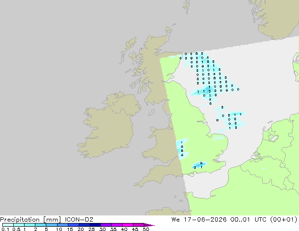This screenshot has width=299, height=231.
Task: Click the '35' legend scale label
Action: pyautogui.click(x=113, y=229)
